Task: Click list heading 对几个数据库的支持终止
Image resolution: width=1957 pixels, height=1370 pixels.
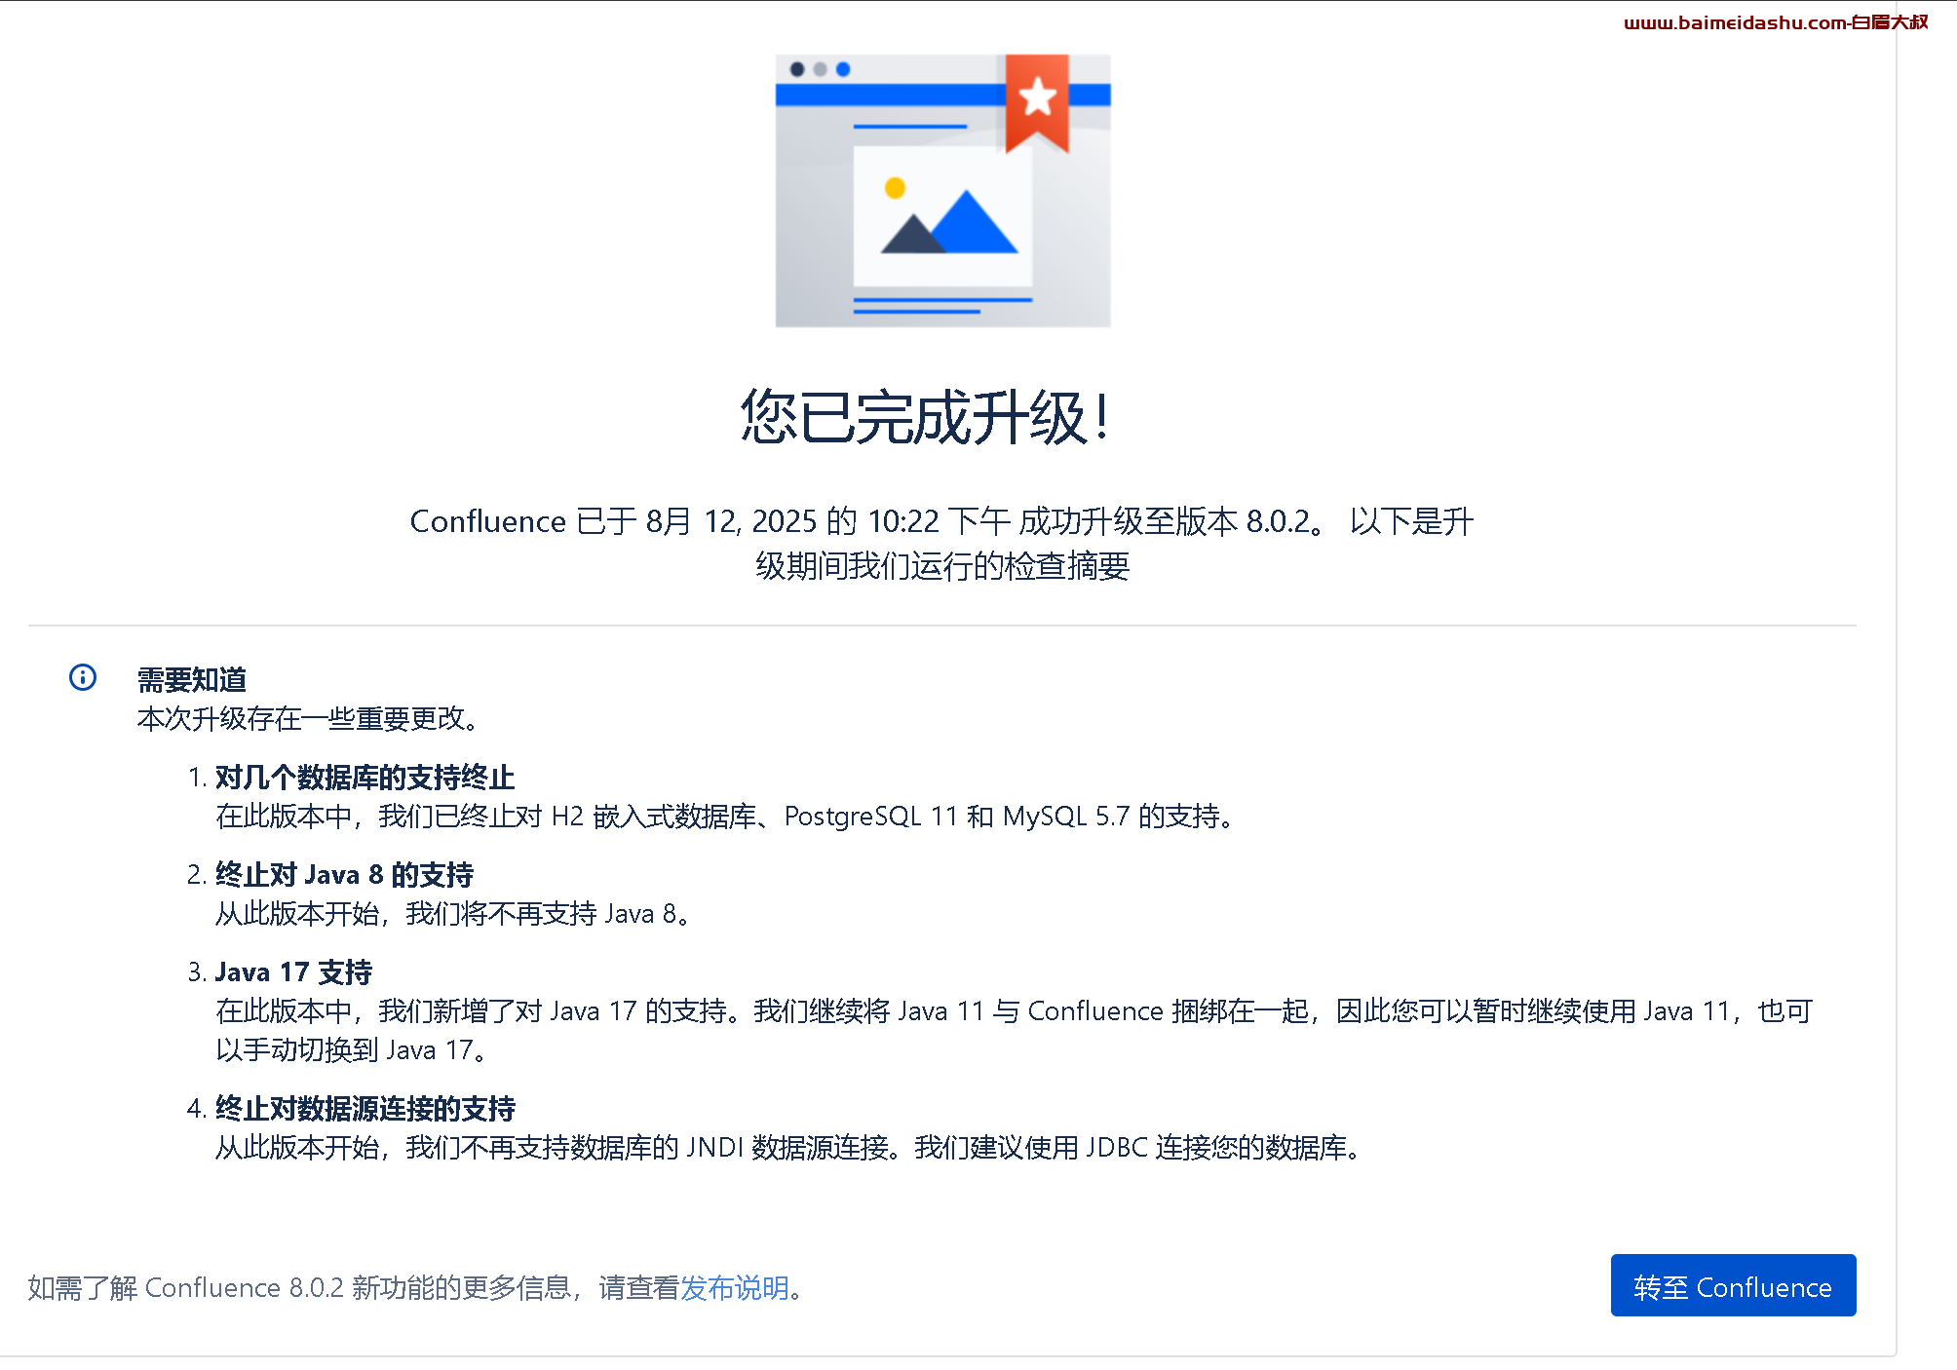Action: (x=365, y=778)
